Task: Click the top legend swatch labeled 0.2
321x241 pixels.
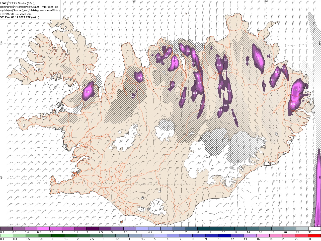Action: 6,229
